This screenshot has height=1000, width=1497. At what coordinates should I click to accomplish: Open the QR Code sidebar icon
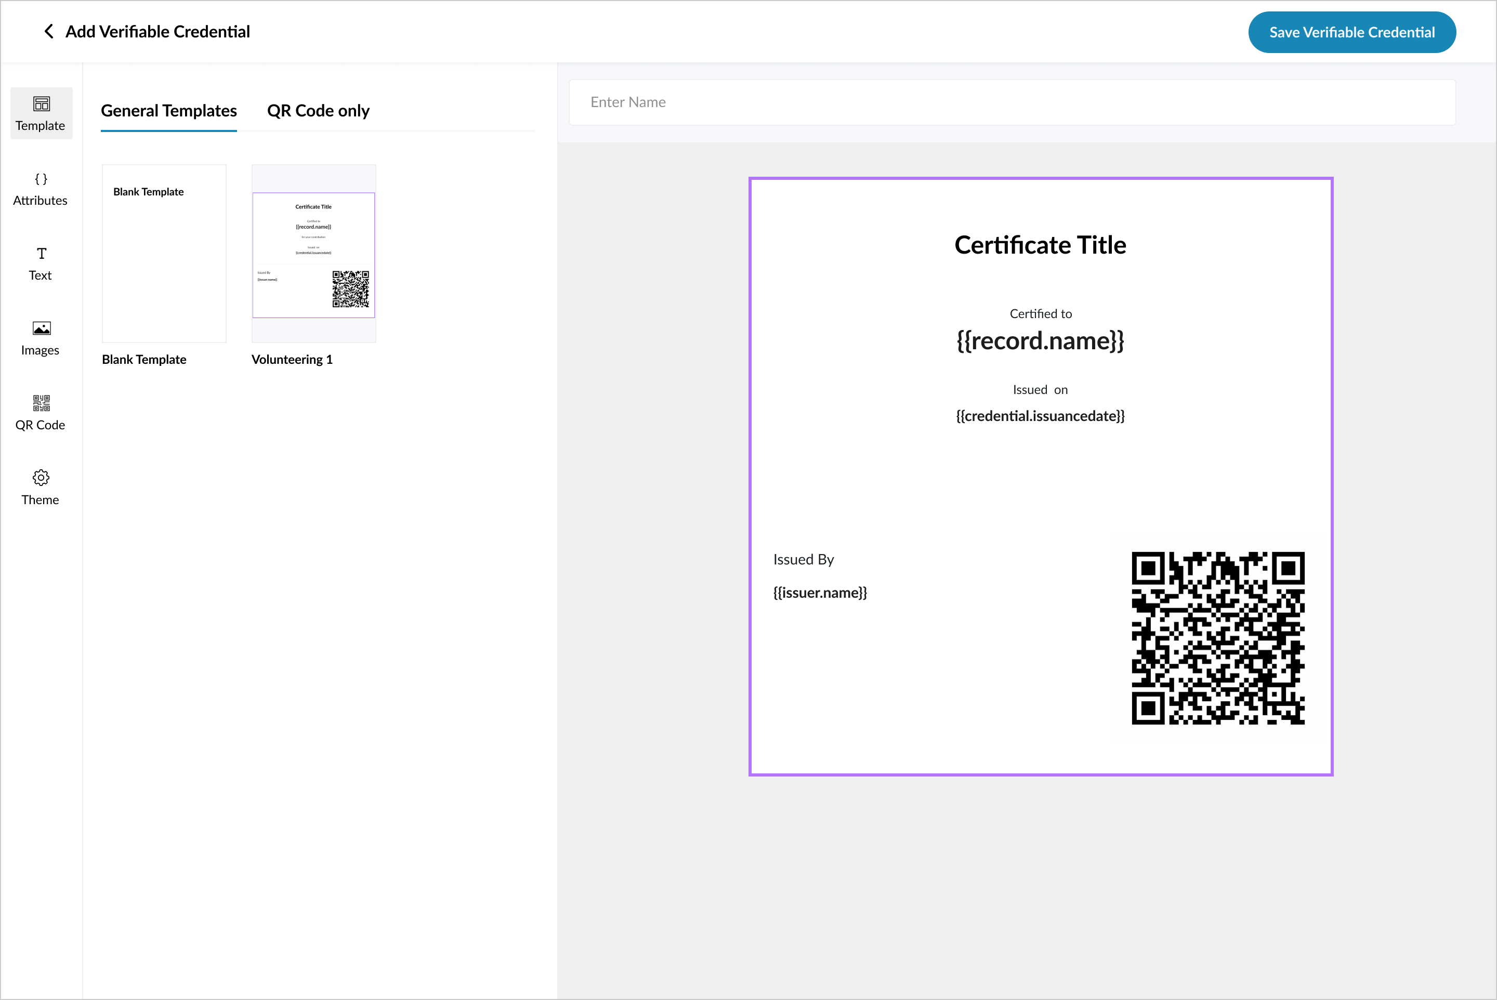(42, 403)
